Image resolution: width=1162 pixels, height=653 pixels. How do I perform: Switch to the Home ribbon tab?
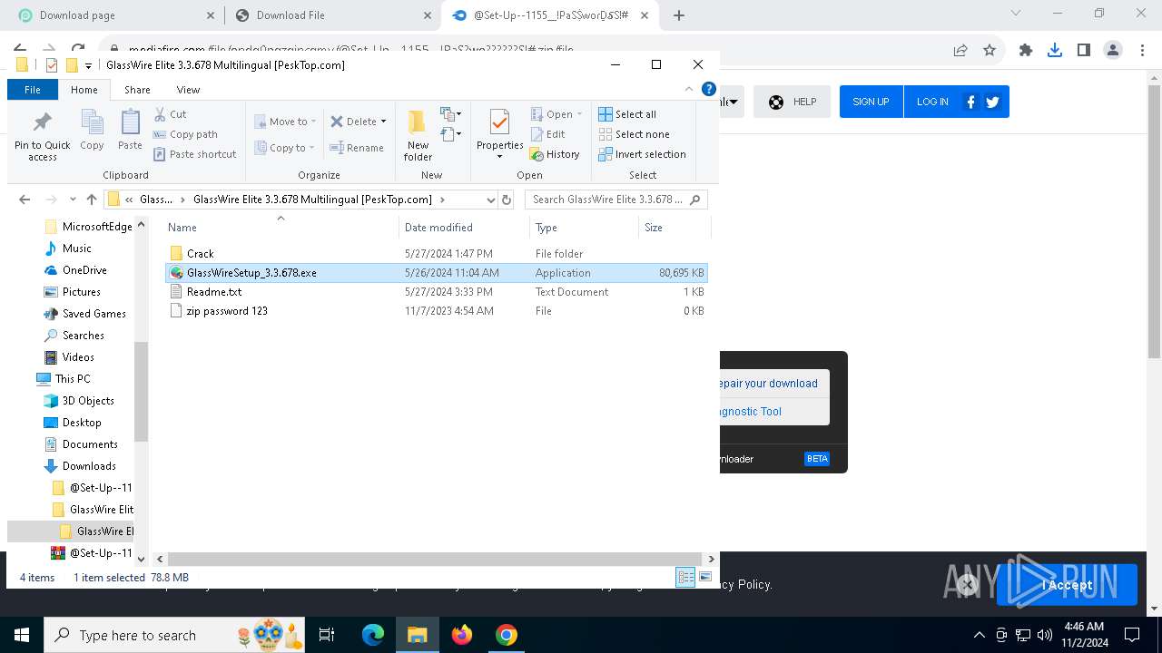(84, 90)
